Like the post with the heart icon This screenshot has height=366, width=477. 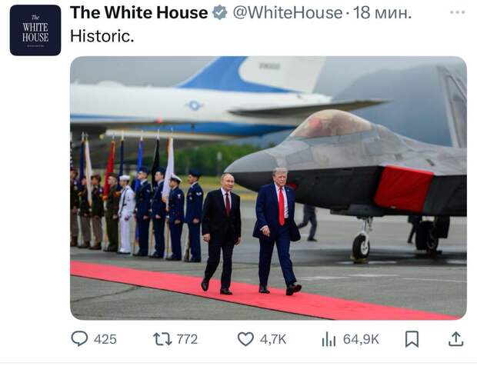point(245,339)
